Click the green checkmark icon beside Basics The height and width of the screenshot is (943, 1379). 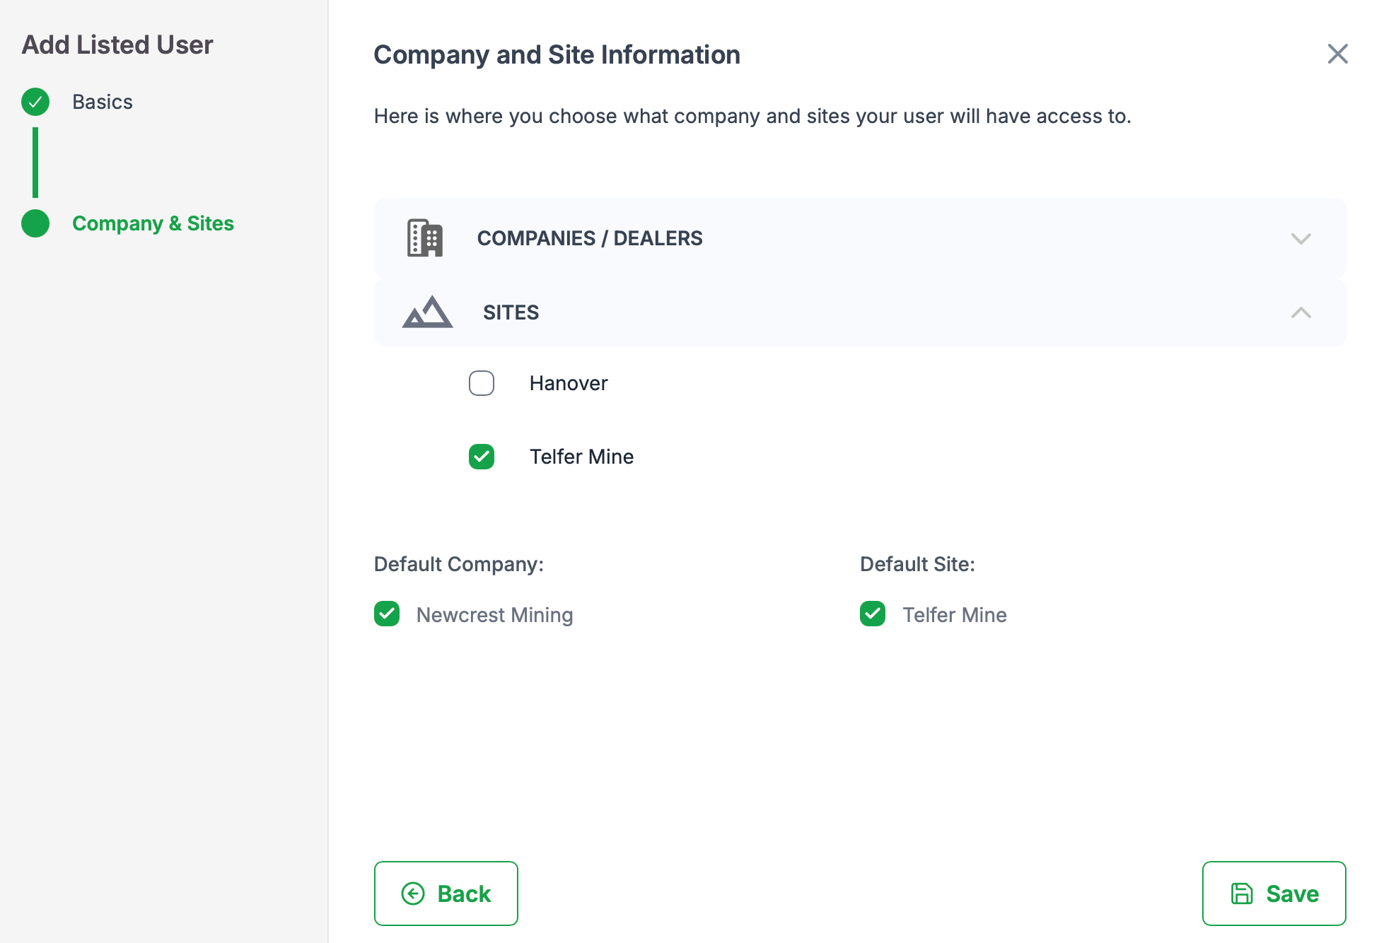click(x=35, y=102)
